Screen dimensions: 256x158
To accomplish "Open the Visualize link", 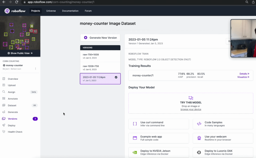I will pos(243,77).
